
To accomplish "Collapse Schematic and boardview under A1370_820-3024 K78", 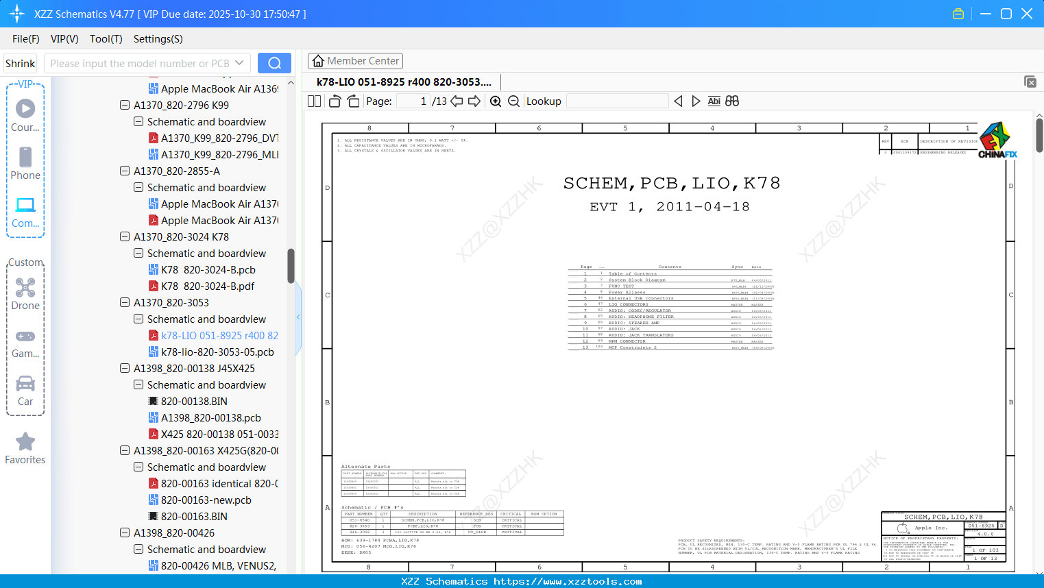I will point(138,254).
